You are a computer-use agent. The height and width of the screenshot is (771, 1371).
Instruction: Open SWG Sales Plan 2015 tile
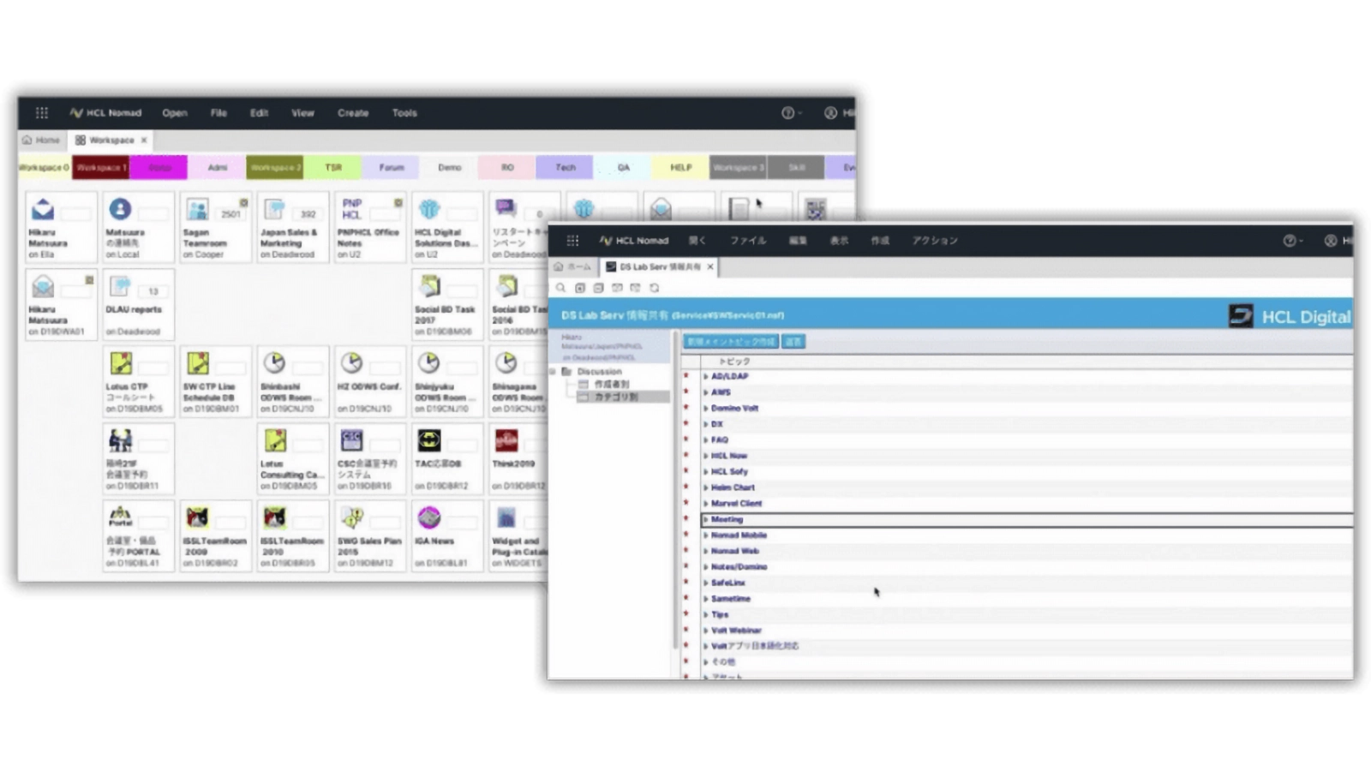click(x=369, y=536)
